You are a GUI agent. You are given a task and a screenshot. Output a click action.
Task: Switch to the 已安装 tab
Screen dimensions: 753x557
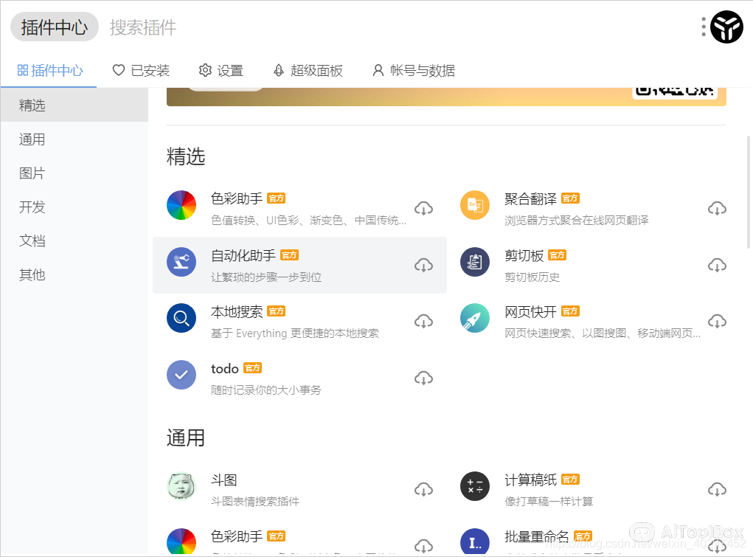141,70
